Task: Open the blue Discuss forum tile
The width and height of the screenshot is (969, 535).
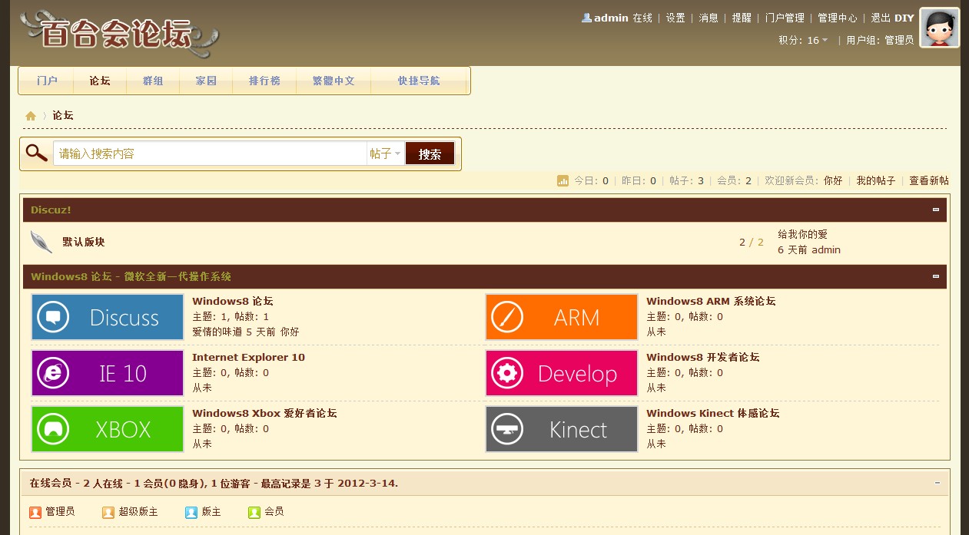Action: click(108, 317)
